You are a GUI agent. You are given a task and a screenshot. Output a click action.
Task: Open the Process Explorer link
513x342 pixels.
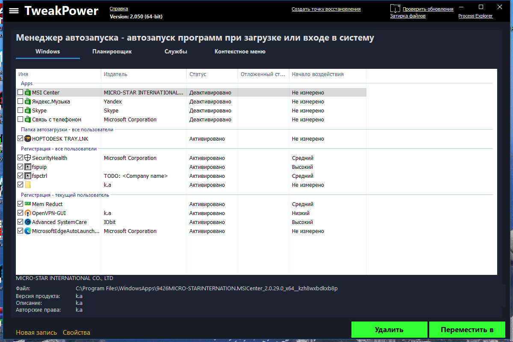point(475,16)
